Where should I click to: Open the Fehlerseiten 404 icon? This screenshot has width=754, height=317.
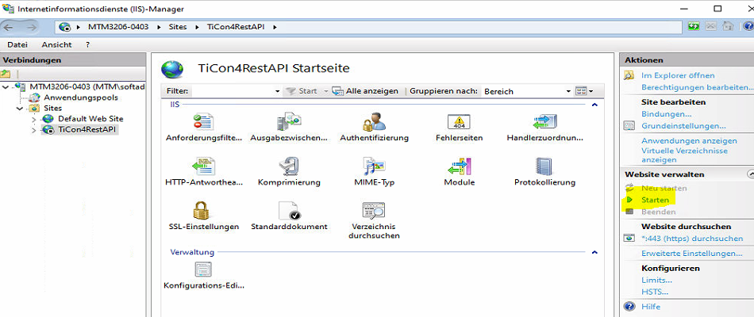(459, 123)
